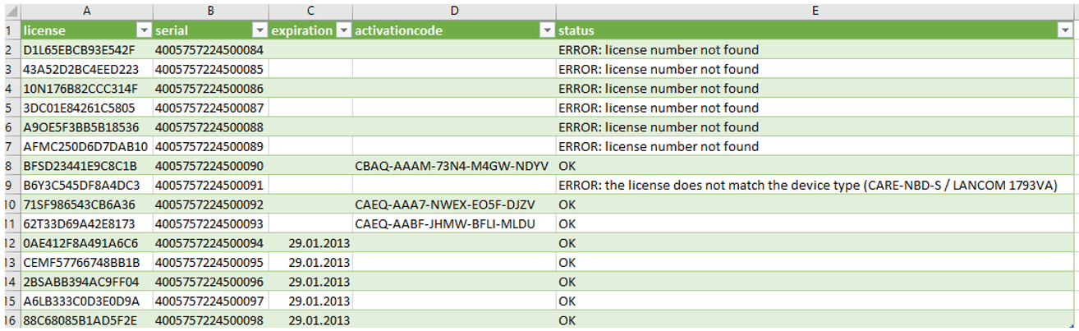1079x331 pixels.
Task: Select row 9 header
Action: click(x=7, y=185)
